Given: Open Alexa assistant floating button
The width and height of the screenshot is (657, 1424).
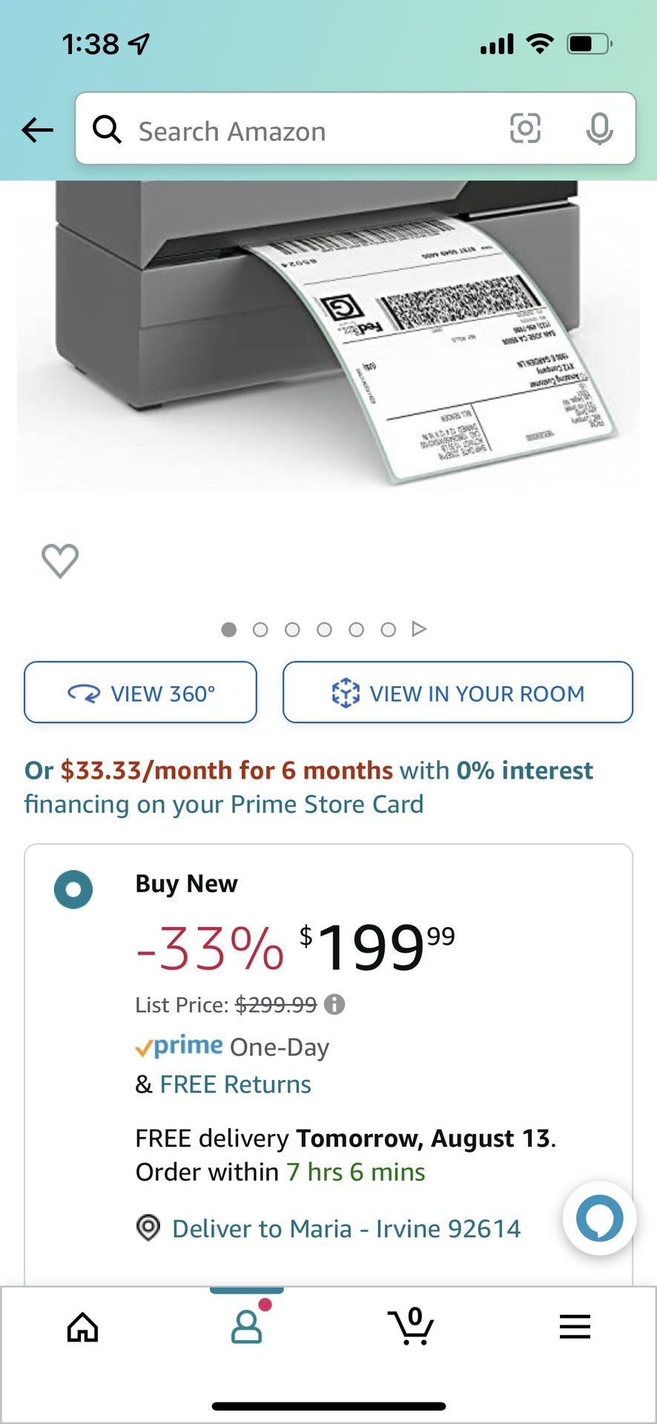Looking at the screenshot, I should (599, 1218).
